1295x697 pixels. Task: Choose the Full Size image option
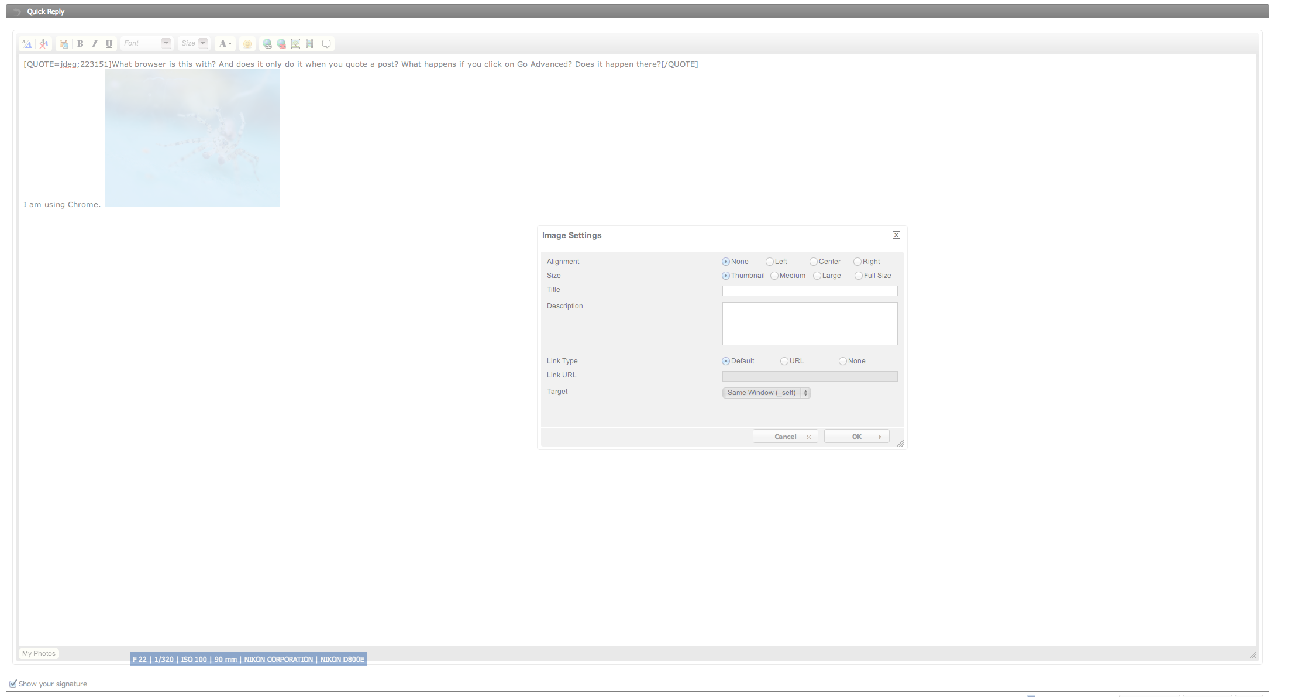(x=858, y=276)
